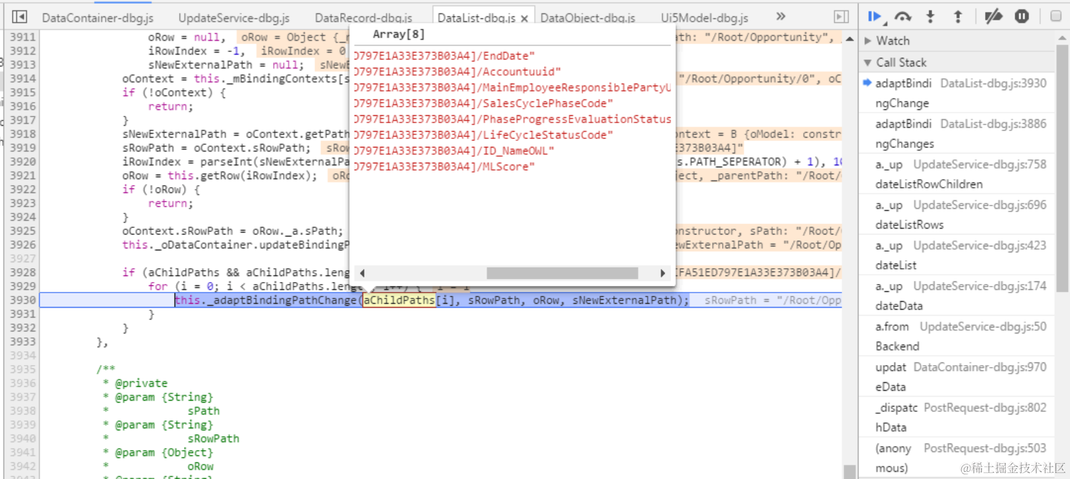The height and width of the screenshot is (479, 1070).
Task: Toggle the async checkbox in debugger toolbar
Action: [1055, 16]
